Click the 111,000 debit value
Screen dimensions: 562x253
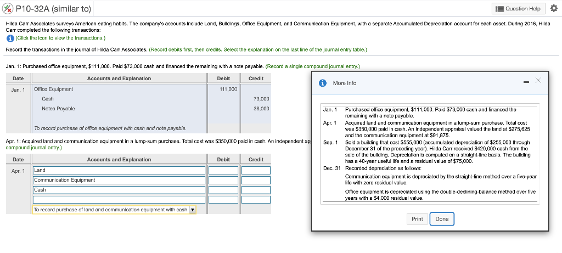(228, 89)
